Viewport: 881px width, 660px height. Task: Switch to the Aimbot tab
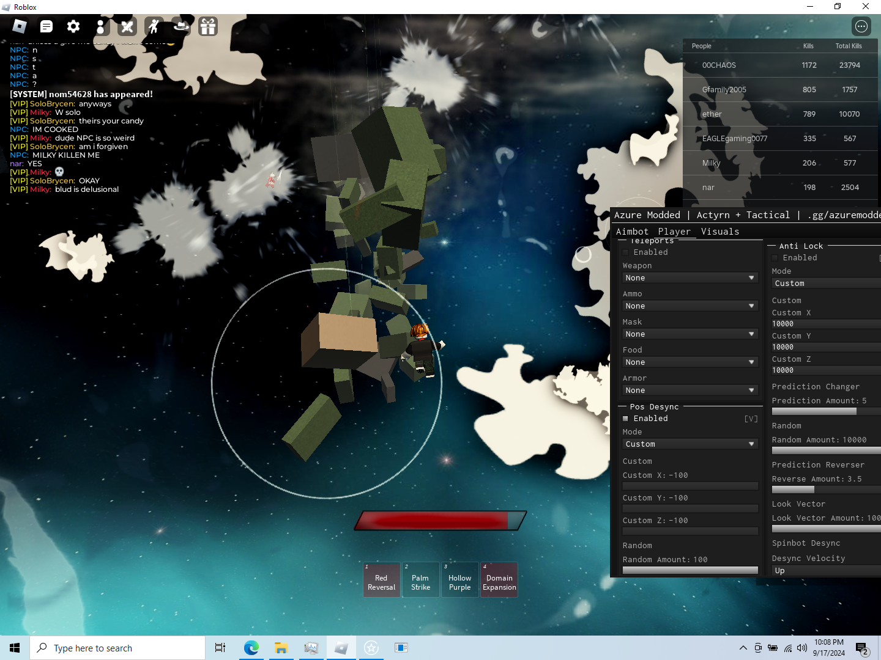click(x=632, y=232)
